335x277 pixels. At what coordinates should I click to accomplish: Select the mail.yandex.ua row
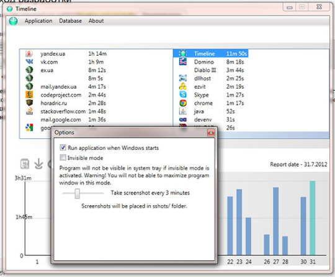(65, 86)
